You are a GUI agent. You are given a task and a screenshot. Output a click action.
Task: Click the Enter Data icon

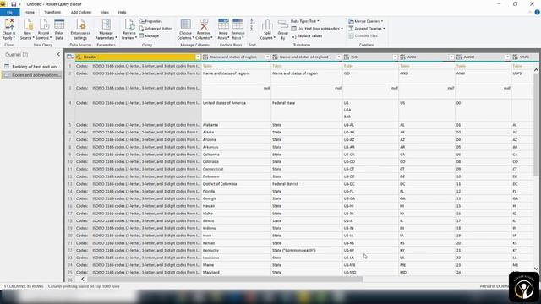(59, 24)
